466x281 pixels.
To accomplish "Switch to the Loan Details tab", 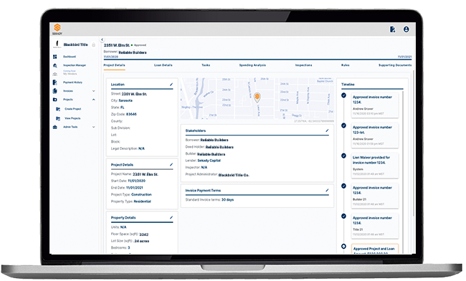I will [163, 65].
